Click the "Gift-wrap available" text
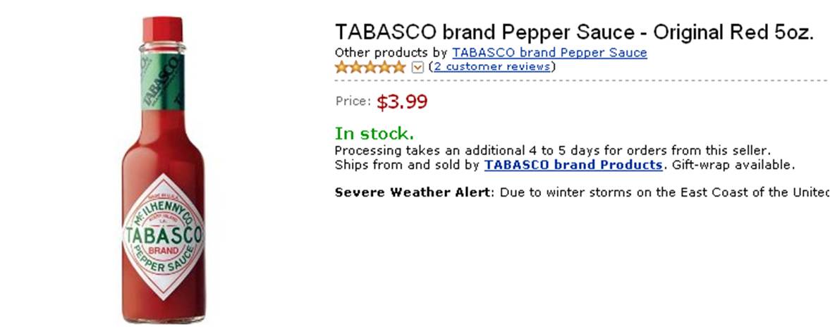This screenshot has width=830, height=336. 733,166
